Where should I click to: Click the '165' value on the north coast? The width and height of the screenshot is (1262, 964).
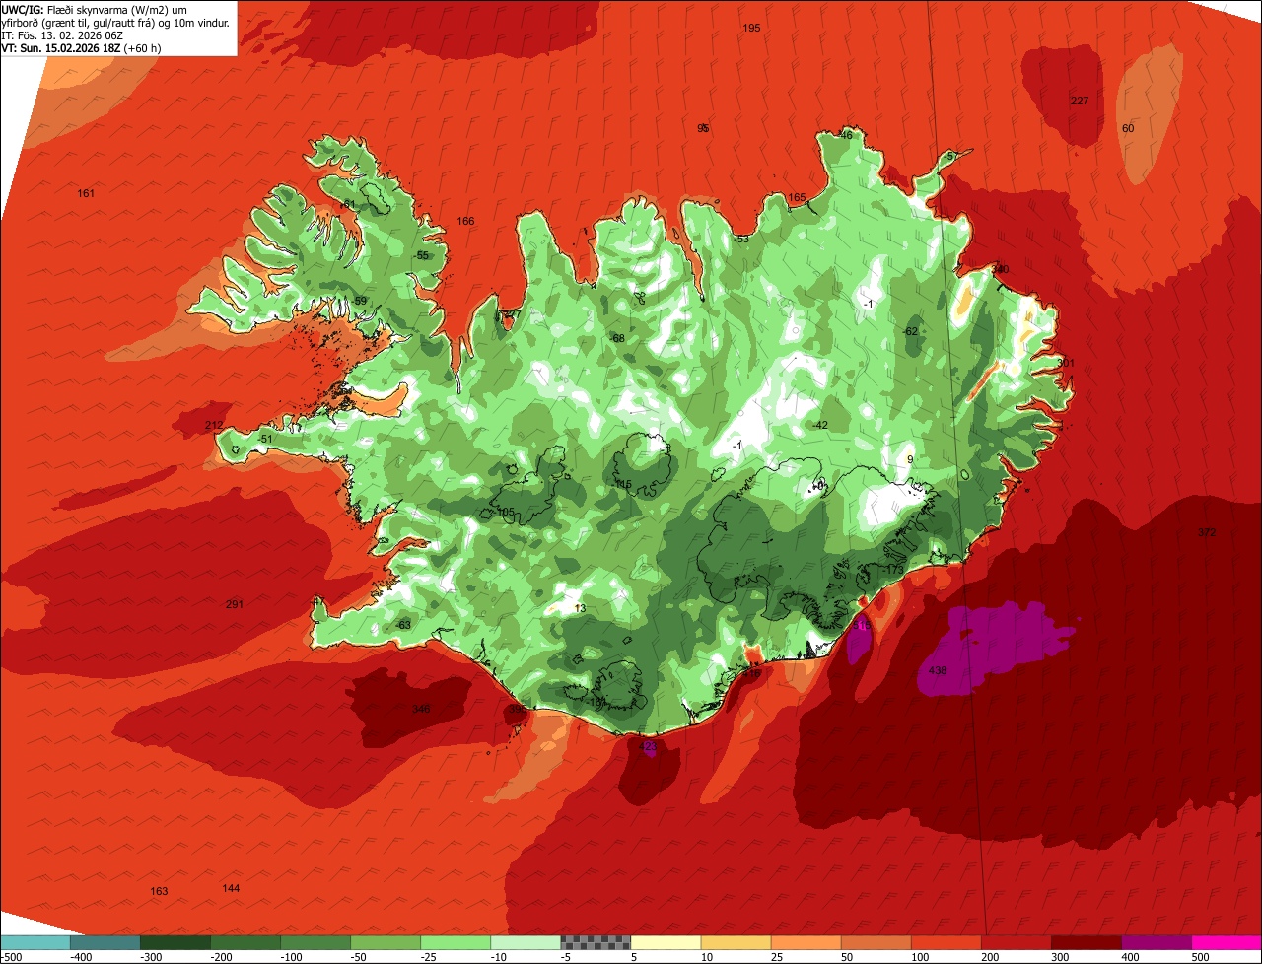797,197
